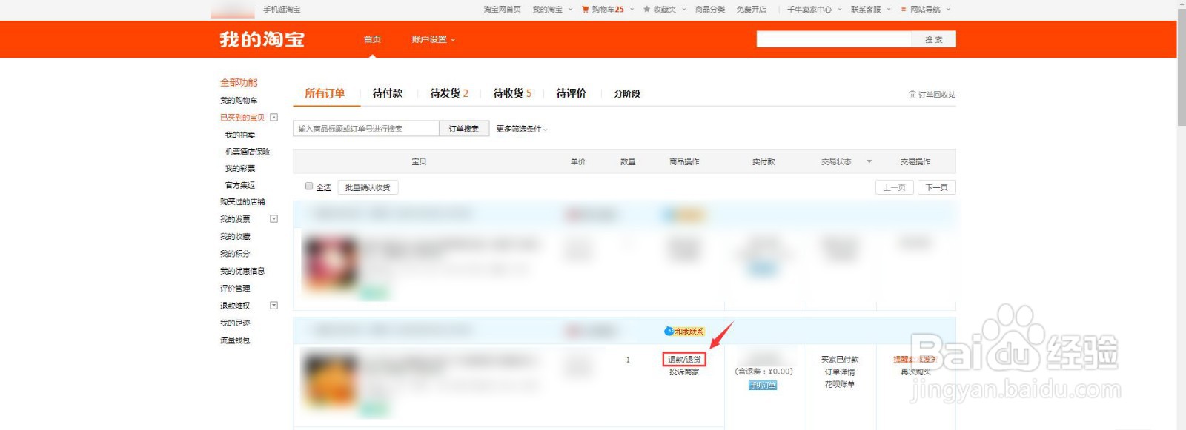1186x430 pixels.
Task: Open 评价管理 in sidebar
Action: 235,289
